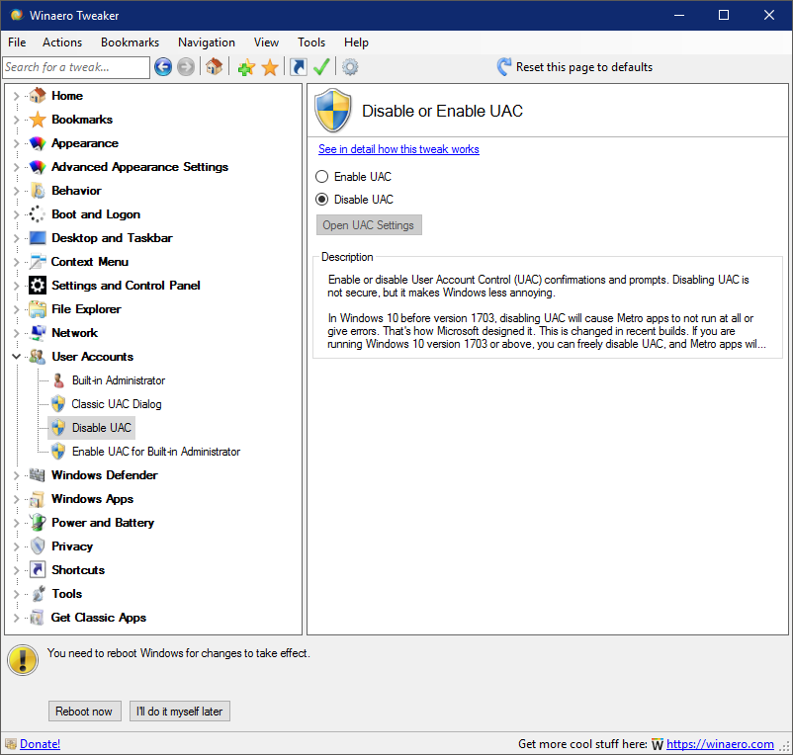This screenshot has width=793, height=755.
Task: Click the shortcut arrow toolbar icon
Action: [299, 67]
